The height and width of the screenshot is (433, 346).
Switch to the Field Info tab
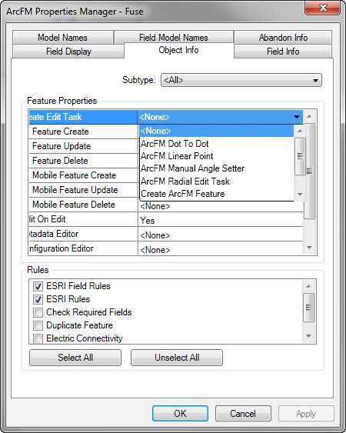(x=283, y=52)
